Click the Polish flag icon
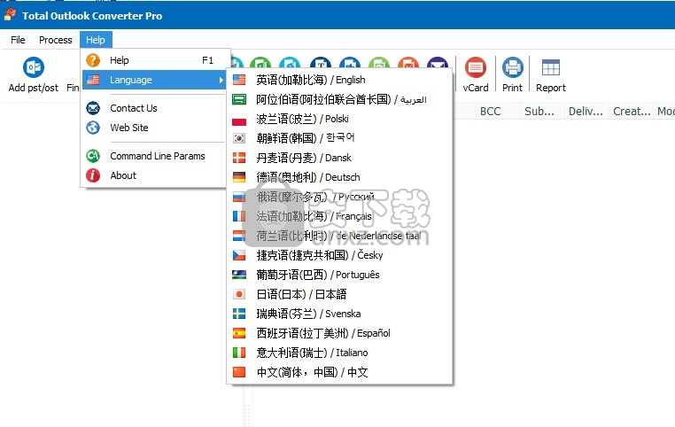The image size is (675, 427). tap(239, 119)
